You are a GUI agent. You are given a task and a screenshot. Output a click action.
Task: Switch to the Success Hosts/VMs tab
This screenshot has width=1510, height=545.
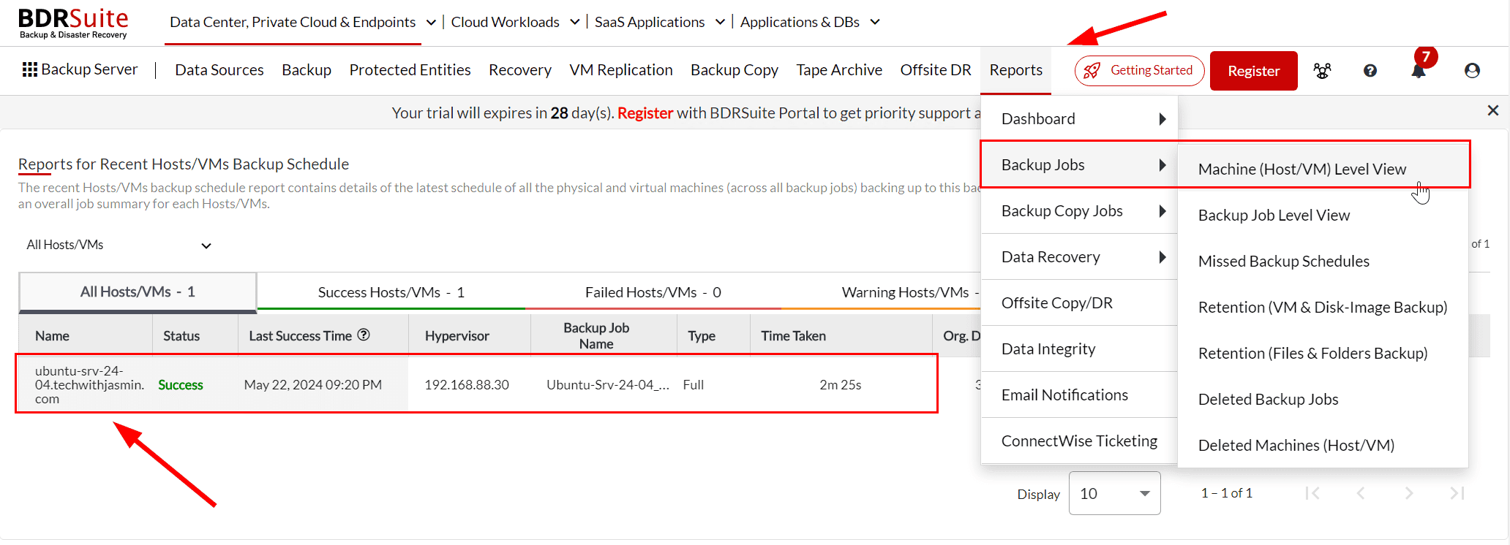click(391, 292)
